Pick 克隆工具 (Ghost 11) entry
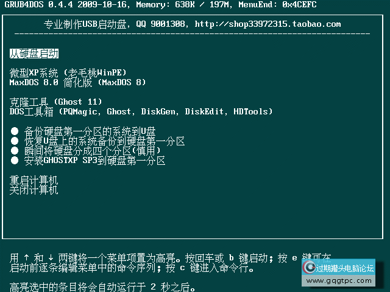390x292 pixels. pyautogui.click(x=55, y=102)
